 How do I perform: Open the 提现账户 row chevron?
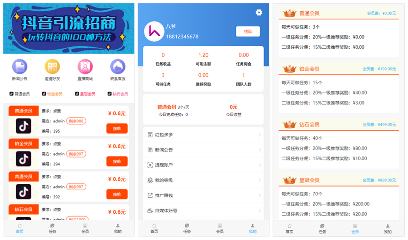click(x=260, y=165)
